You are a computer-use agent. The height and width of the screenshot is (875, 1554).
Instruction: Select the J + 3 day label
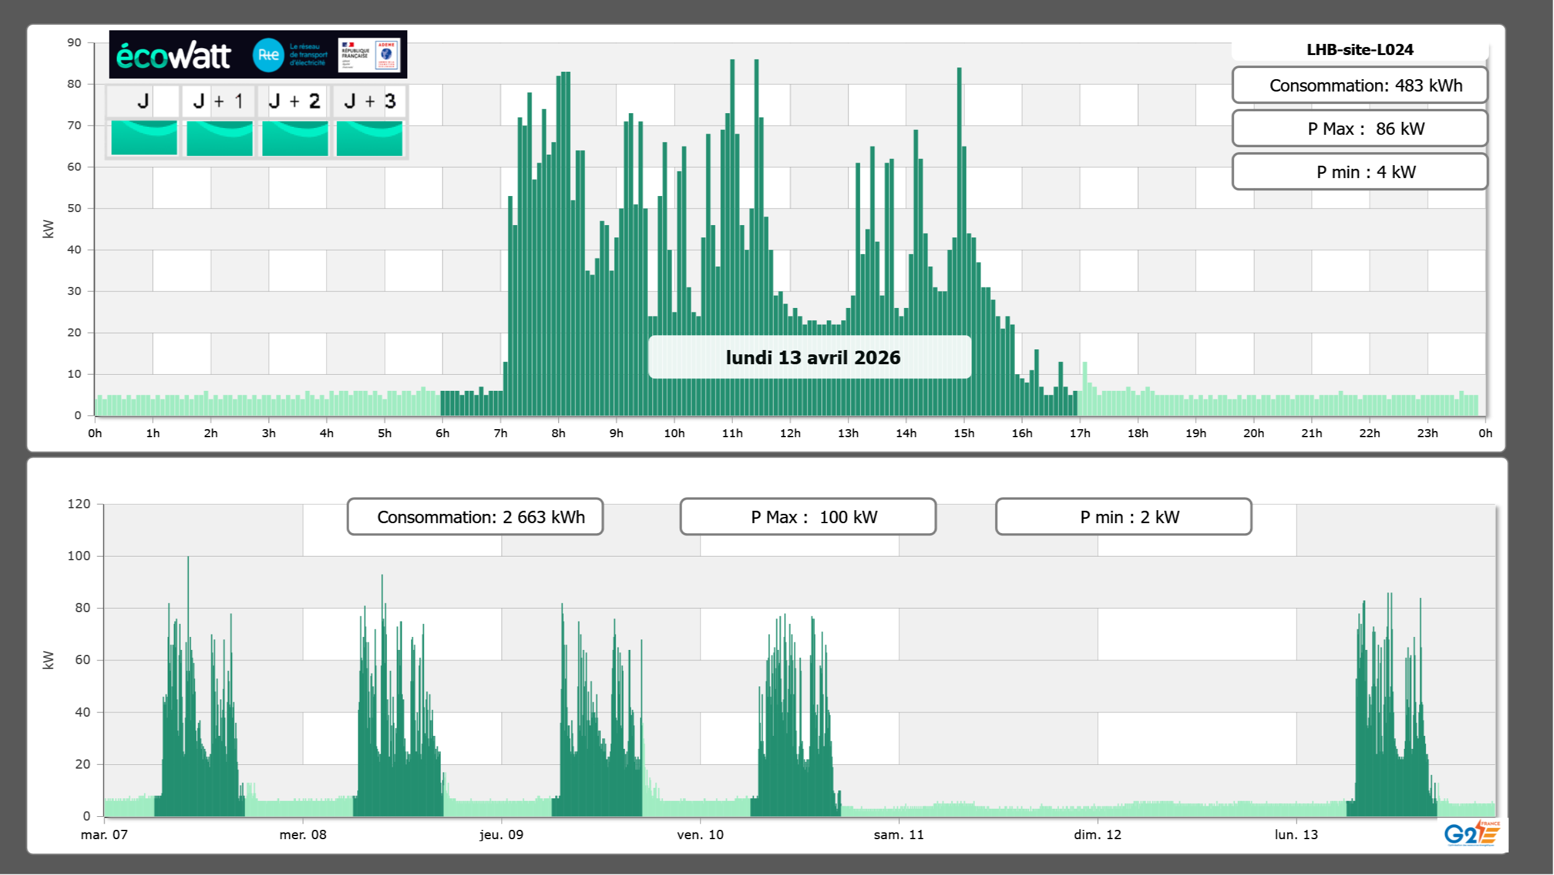pyautogui.click(x=369, y=101)
